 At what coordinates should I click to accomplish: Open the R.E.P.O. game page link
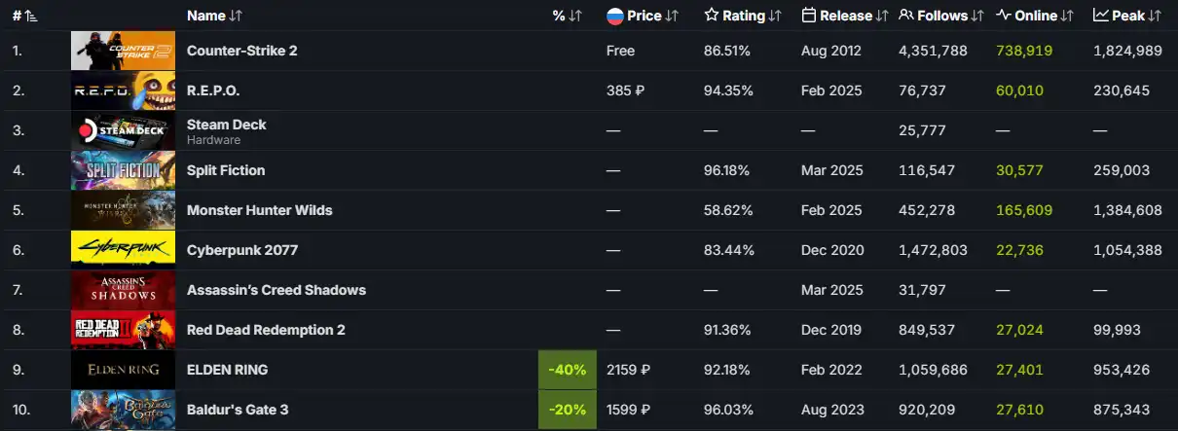pos(213,90)
